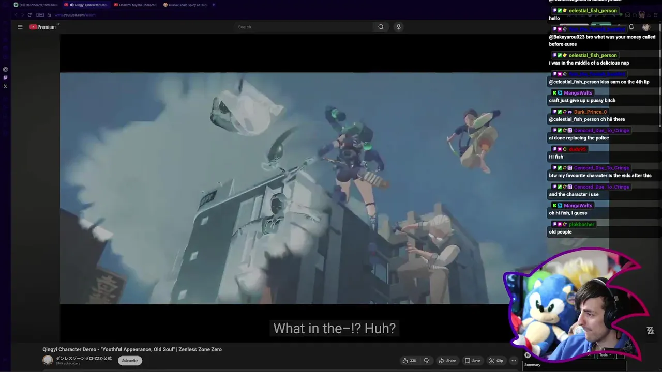Click chat username Dark_Prince_0
Screen dimensions: 662x372
pyautogui.click(x=590, y=112)
